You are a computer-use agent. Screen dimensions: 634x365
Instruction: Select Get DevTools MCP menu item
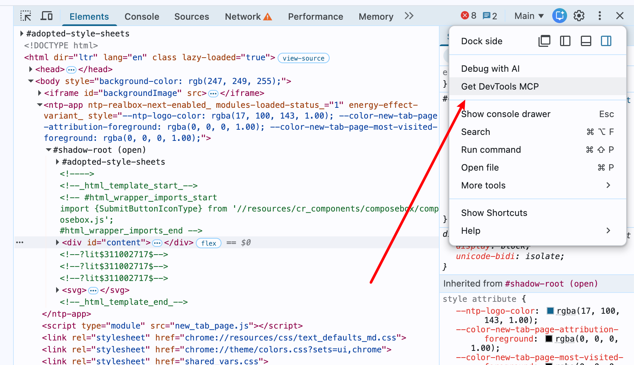pos(537,87)
